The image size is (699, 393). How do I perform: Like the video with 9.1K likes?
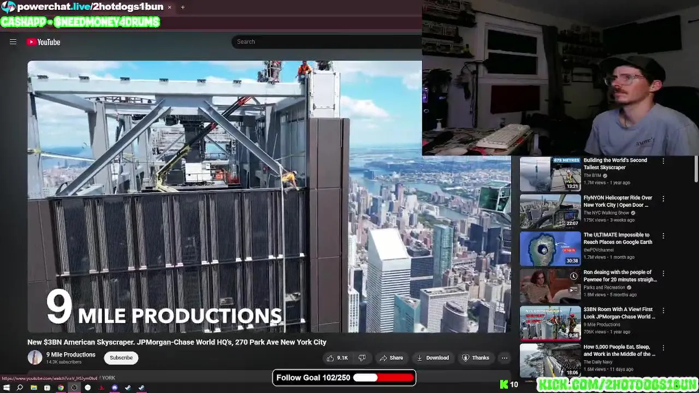(337, 358)
